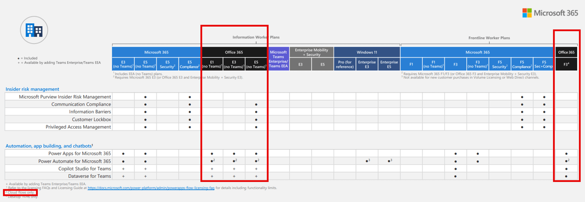Click the Power Apps for Microsoft 365 label
The image size is (585, 202).
[x=80, y=154]
